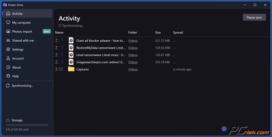Click upload arrow on imagesearcherpro.com row
Viewport: 272px width, 137px height.
click(56, 62)
